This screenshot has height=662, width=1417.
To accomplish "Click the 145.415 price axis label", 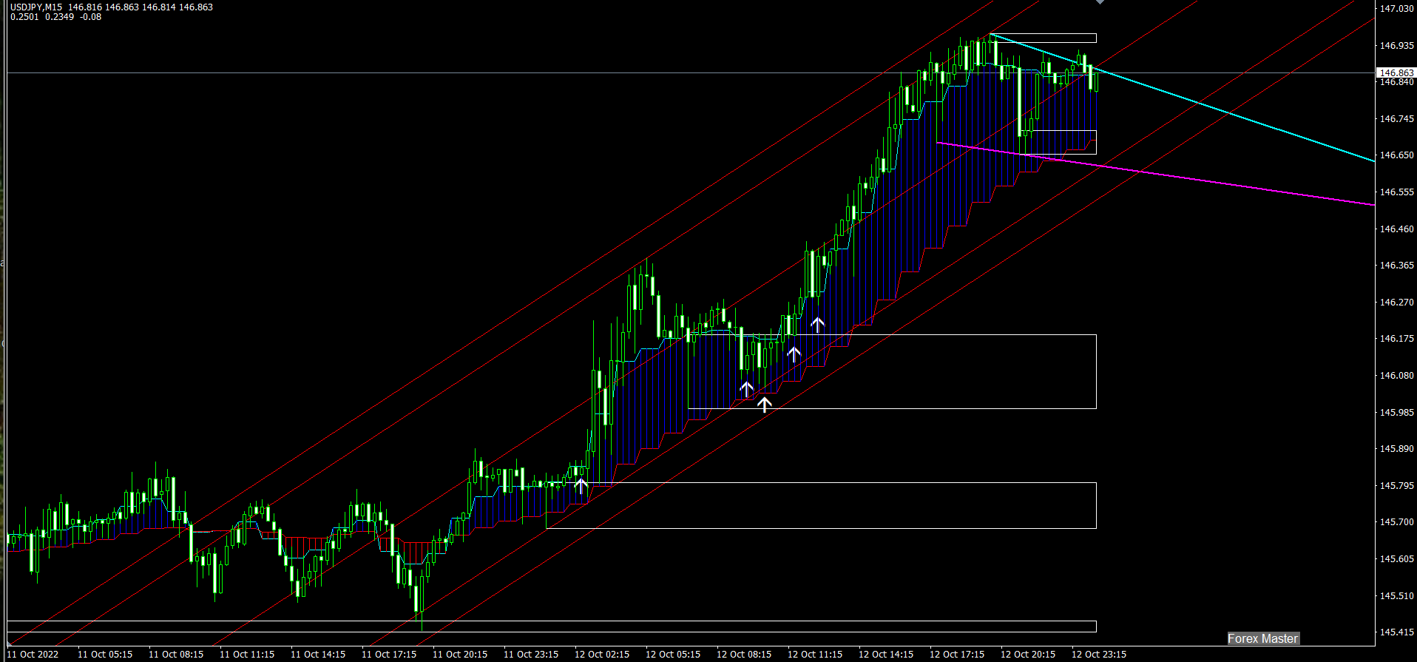I will pos(1396,632).
